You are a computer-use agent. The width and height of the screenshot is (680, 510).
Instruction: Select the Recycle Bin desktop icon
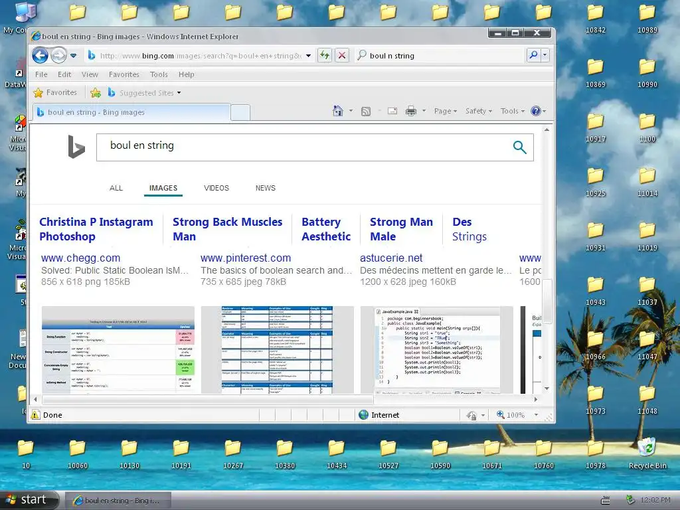coord(647,454)
